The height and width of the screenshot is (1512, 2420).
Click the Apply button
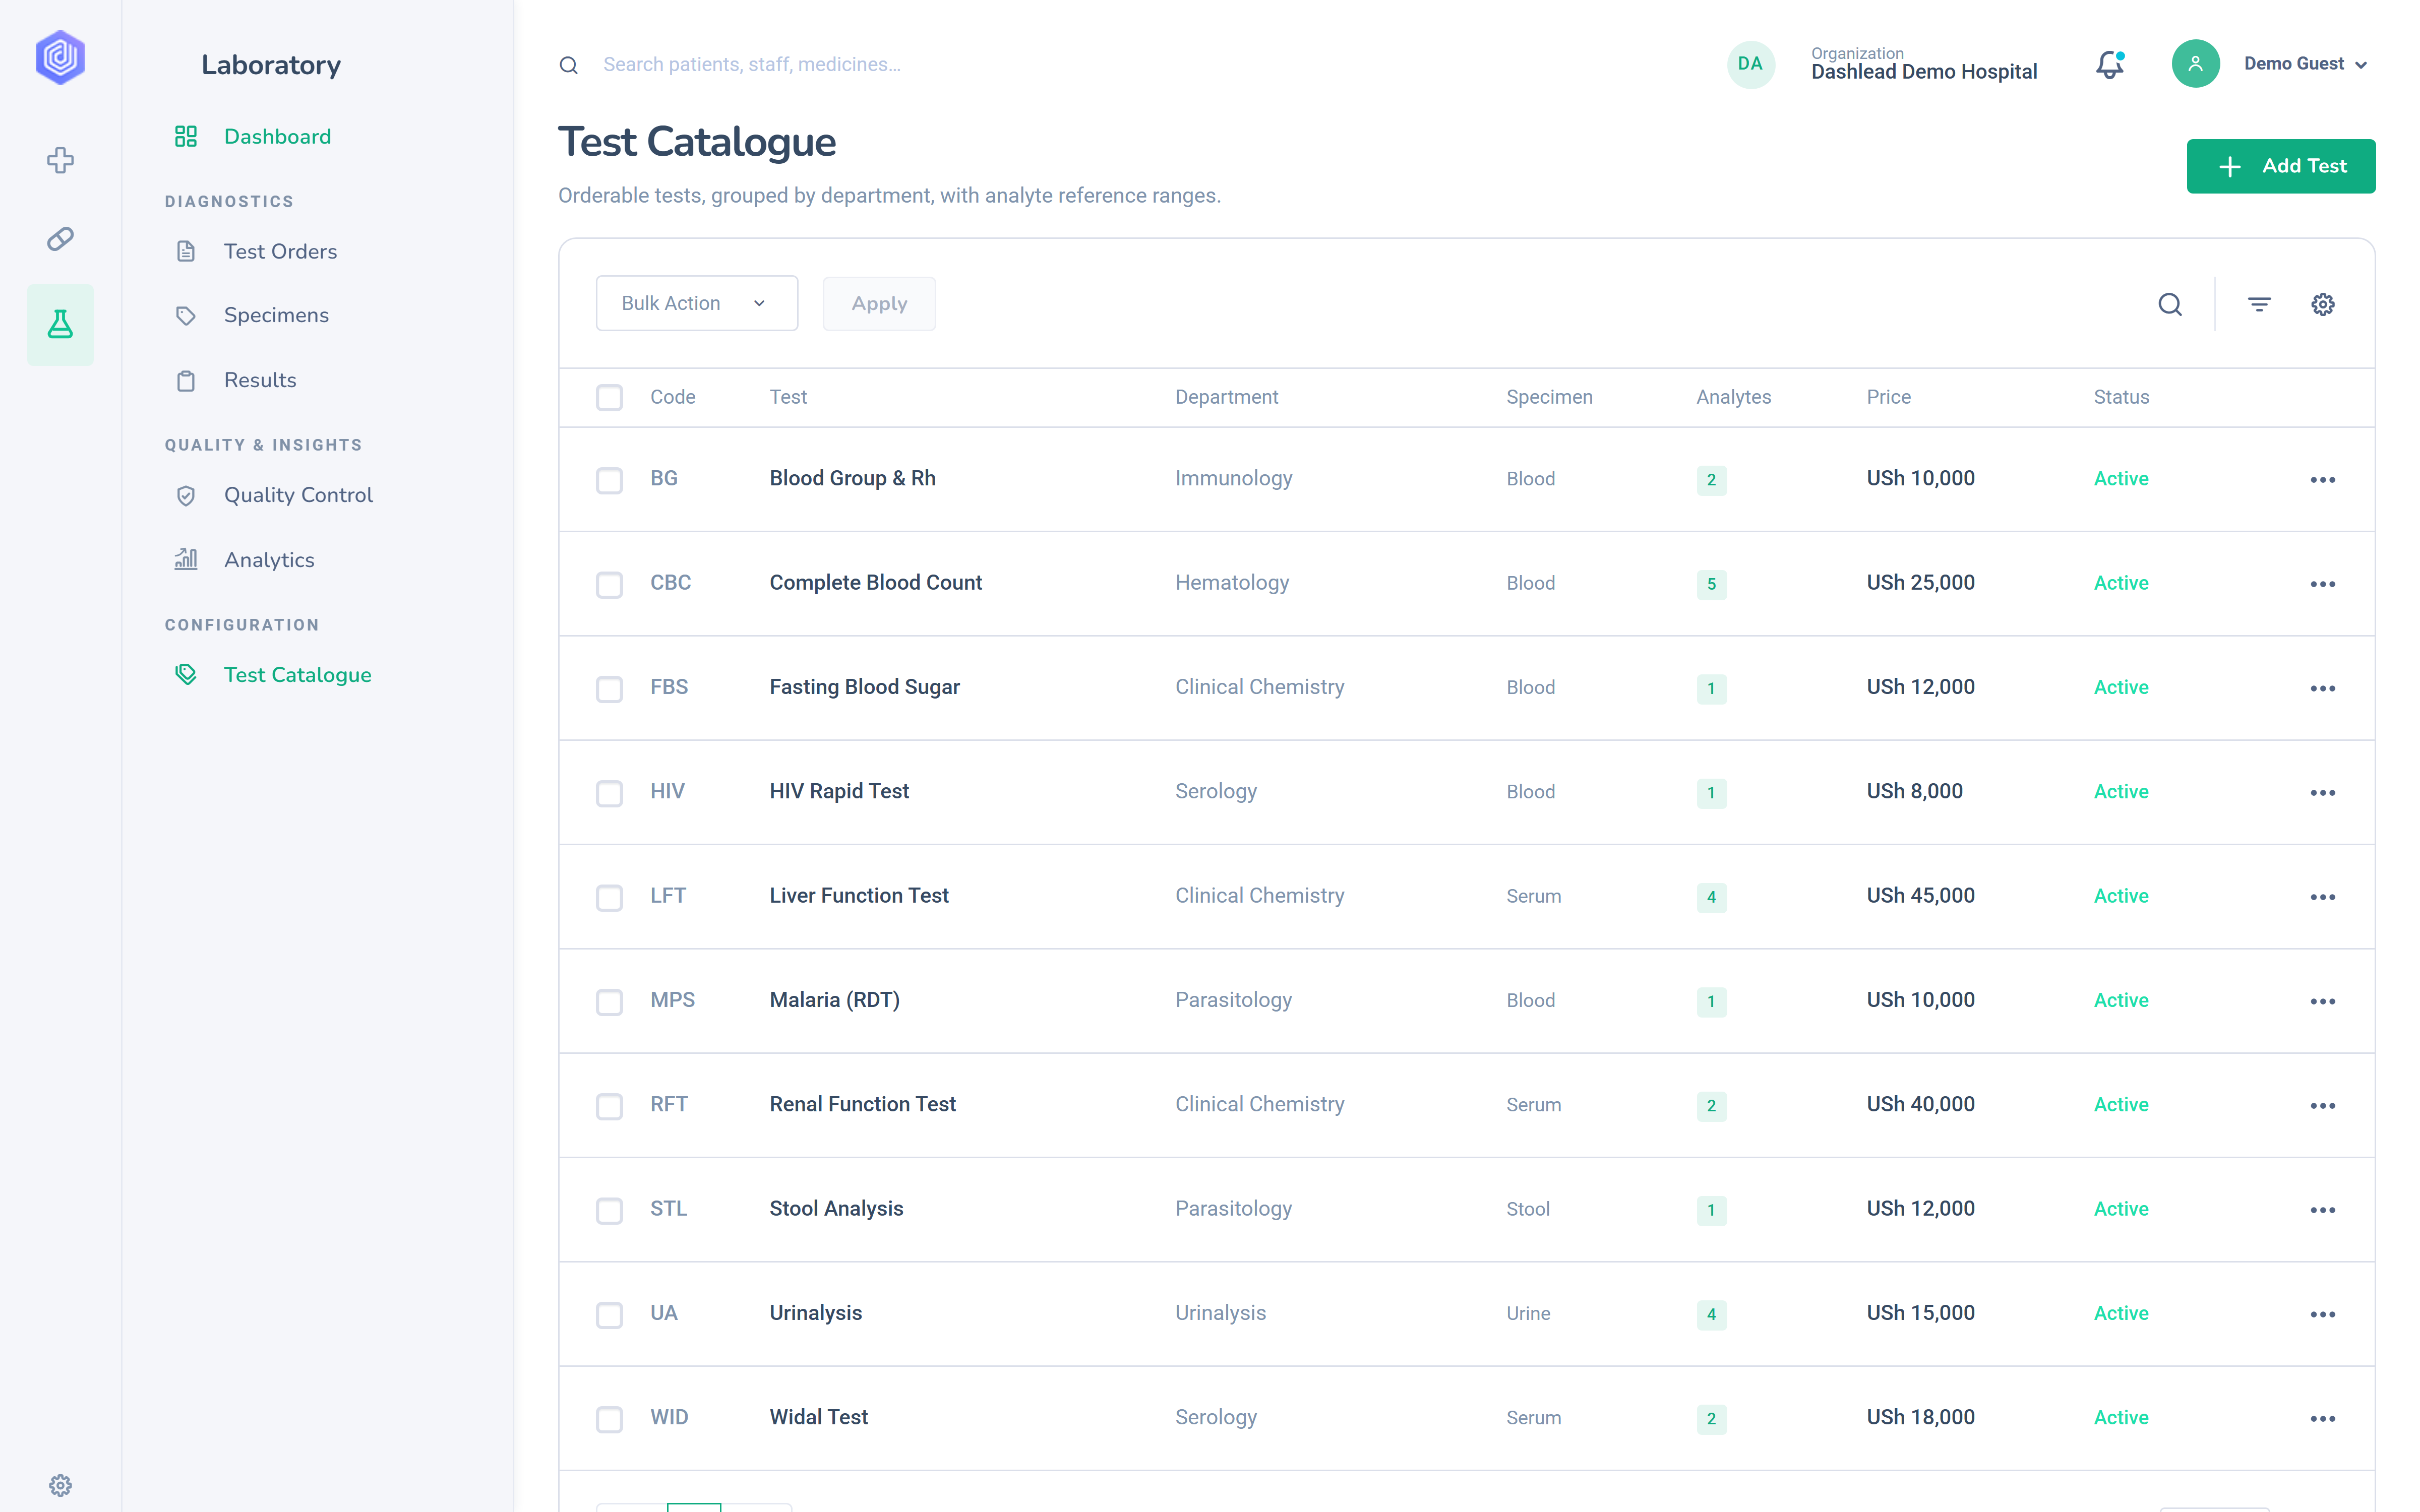tap(879, 303)
